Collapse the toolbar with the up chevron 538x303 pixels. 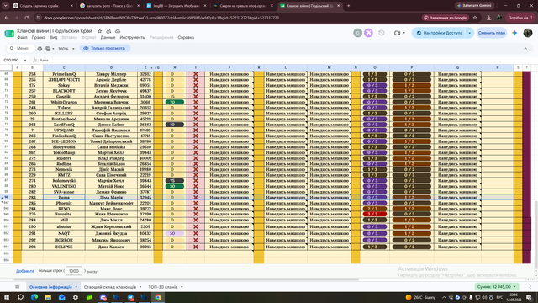[x=525, y=49]
